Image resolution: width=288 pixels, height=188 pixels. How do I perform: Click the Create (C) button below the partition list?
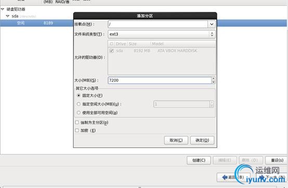(x=199, y=160)
